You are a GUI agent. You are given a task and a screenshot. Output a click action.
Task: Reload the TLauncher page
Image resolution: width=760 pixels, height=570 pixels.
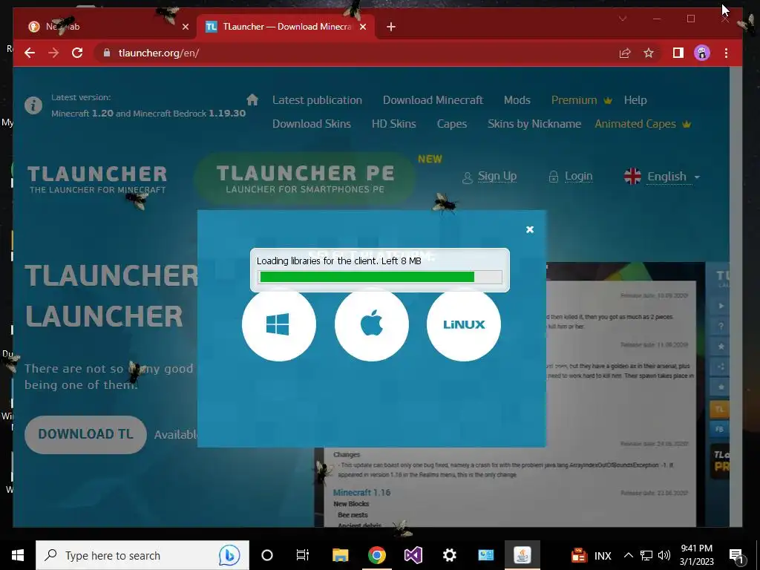(77, 53)
